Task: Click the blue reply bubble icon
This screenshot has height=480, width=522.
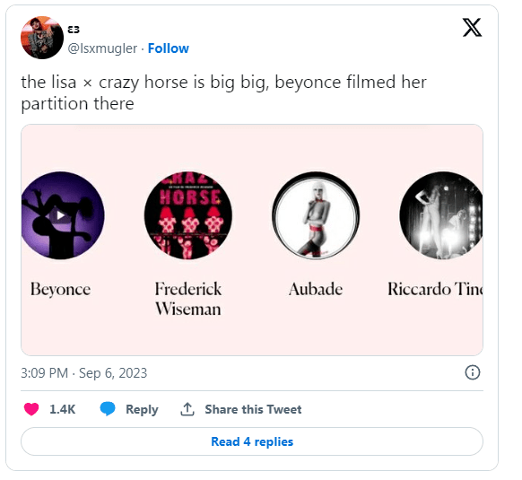Action: point(108,409)
